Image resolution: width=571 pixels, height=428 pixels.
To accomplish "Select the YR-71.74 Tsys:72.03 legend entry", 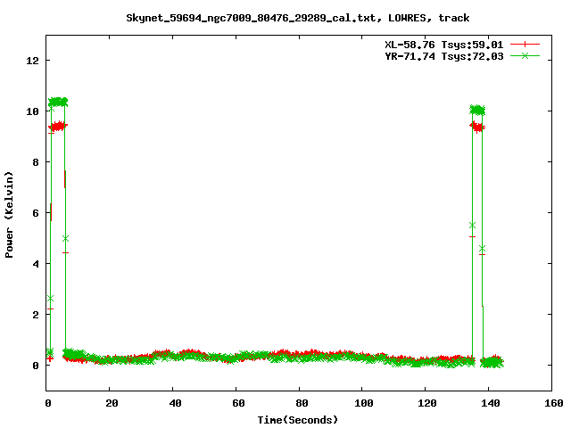I will coord(444,56).
